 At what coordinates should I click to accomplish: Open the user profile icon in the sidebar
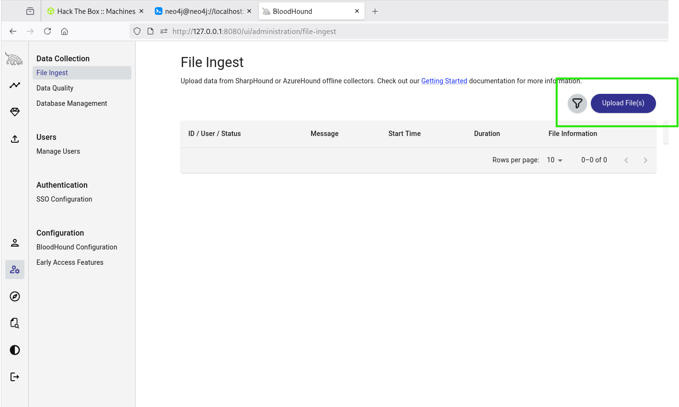[x=15, y=243]
